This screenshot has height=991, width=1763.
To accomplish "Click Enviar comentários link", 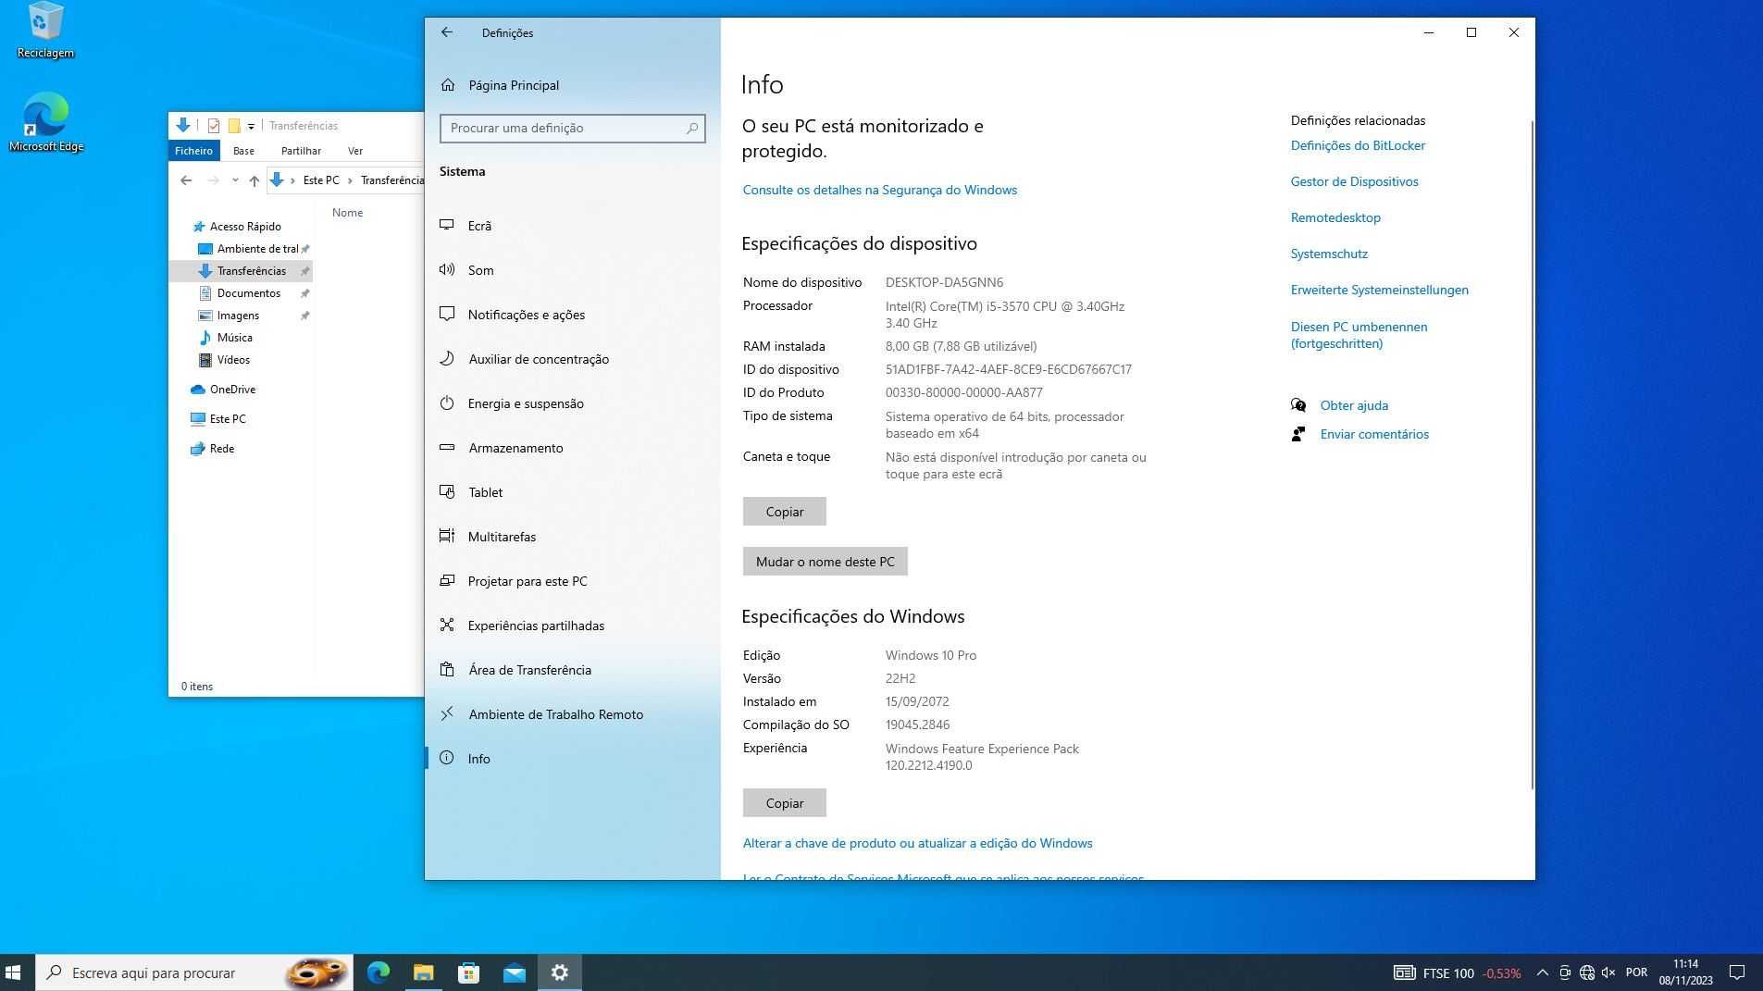I will point(1373,434).
